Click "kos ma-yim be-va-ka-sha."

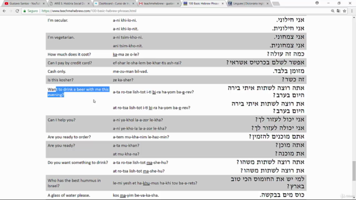[136, 195]
